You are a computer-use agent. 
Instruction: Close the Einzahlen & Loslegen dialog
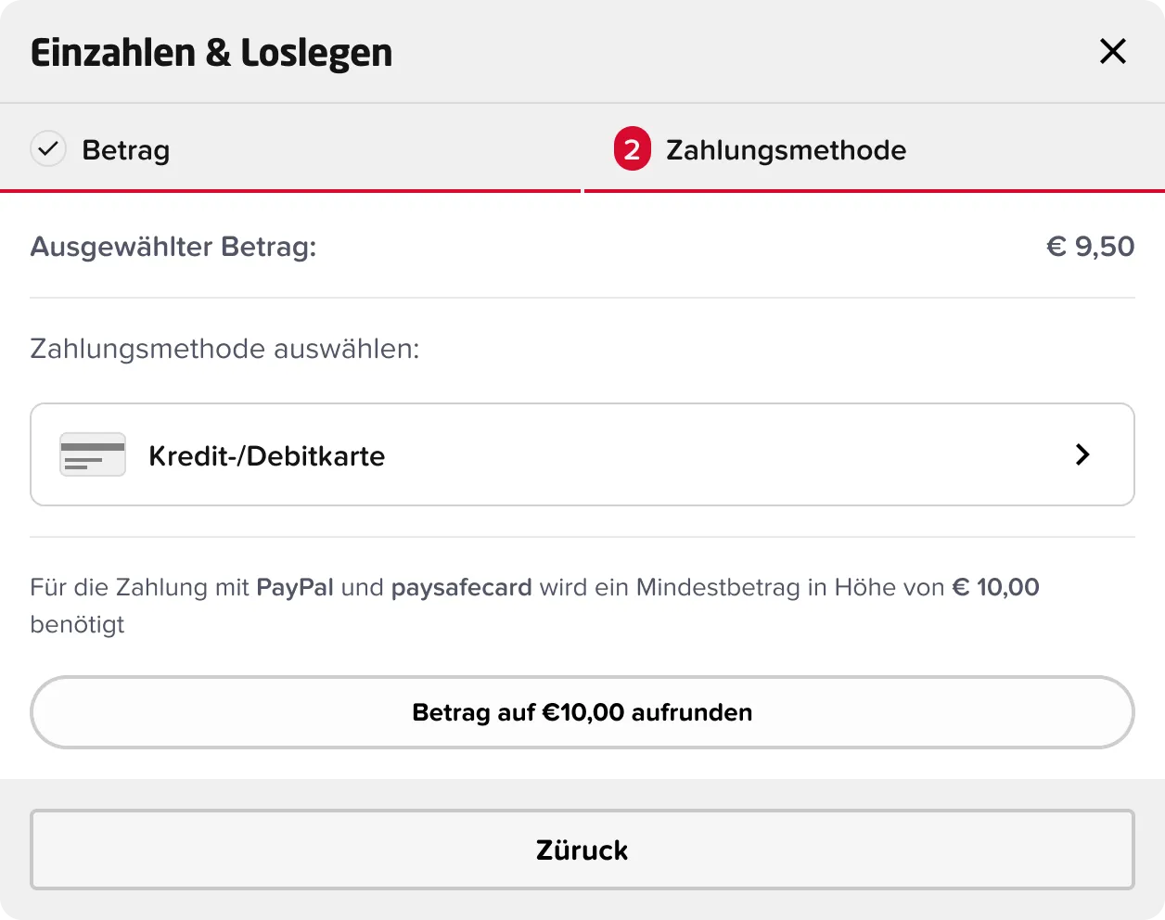[x=1112, y=51]
